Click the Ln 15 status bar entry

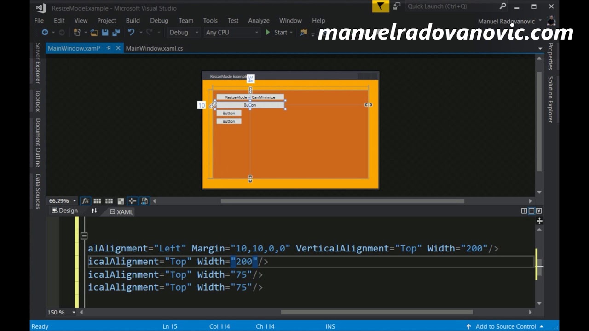(x=170, y=326)
